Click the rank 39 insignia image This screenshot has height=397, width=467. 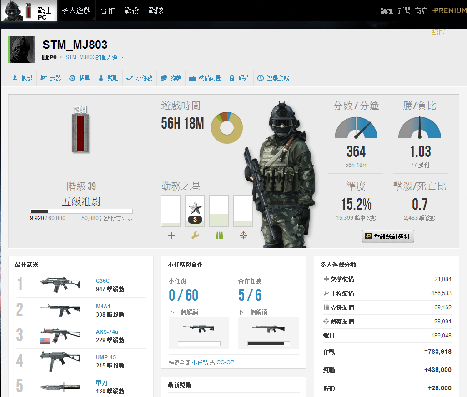pyautogui.click(x=80, y=129)
